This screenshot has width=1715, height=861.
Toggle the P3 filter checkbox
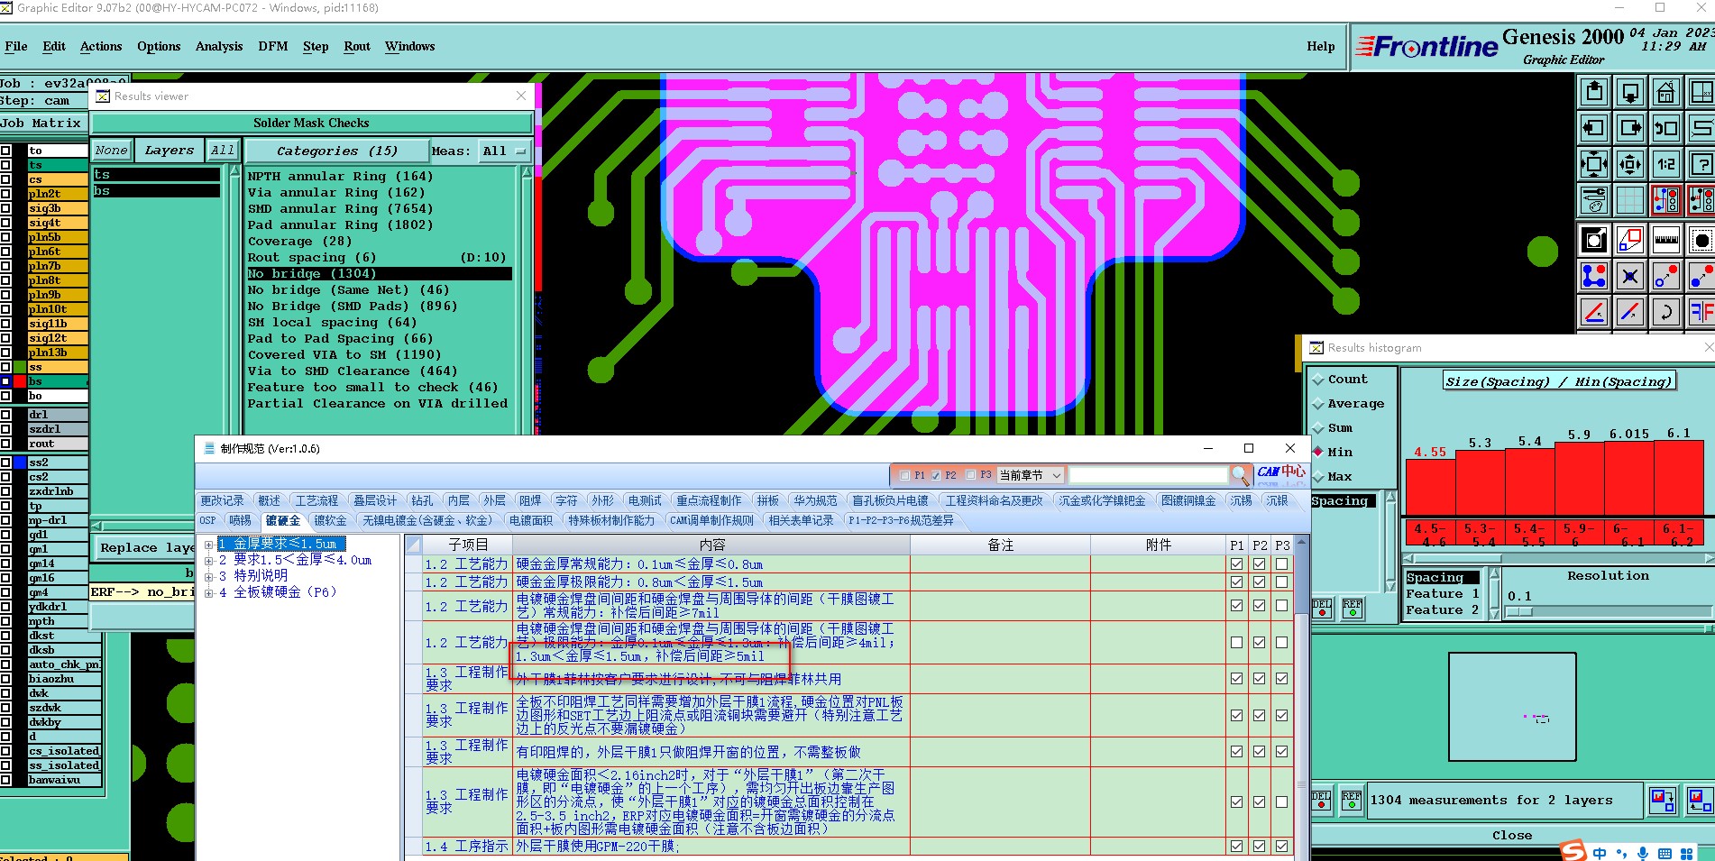pos(971,475)
